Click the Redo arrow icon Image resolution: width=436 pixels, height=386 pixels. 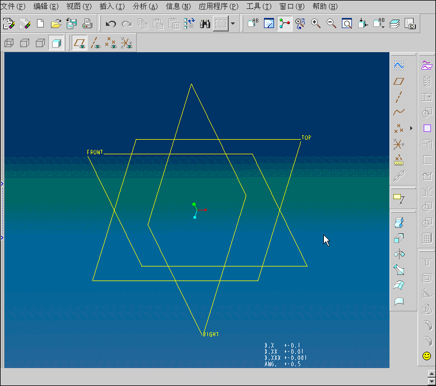point(127,24)
